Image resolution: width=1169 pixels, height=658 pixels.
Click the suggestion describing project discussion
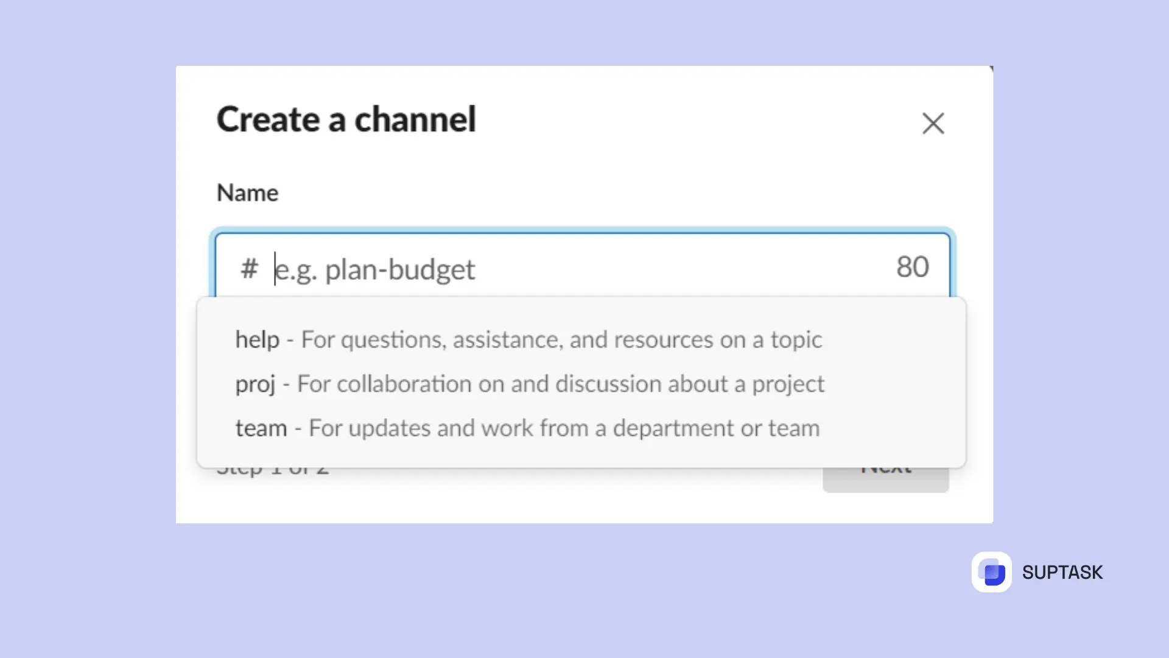(530, 384)
